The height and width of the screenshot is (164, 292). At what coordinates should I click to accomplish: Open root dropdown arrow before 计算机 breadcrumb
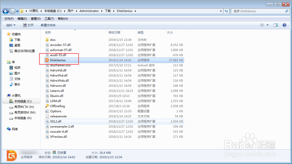tap(26, 11)
